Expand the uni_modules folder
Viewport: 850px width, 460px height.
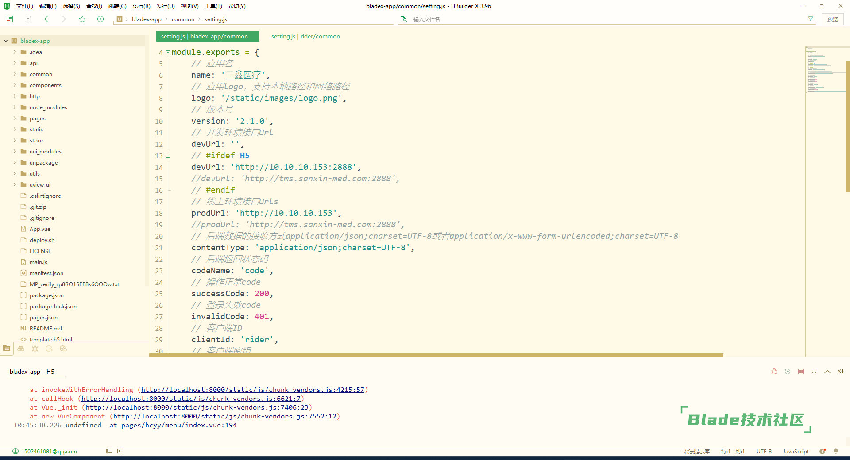[x=15, y=151]
